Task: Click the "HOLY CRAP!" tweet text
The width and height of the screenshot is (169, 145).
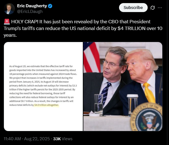Action: (25, 22)
